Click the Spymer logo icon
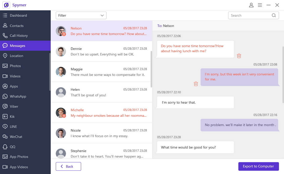The height and width of the screenshot is (174, 284). pyautogui.click(x=6, y=5)
